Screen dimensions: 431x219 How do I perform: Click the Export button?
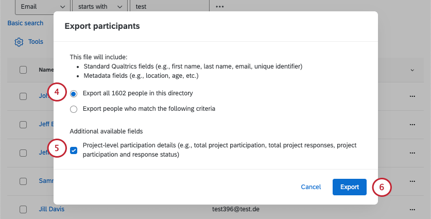[x=350, y=187]
